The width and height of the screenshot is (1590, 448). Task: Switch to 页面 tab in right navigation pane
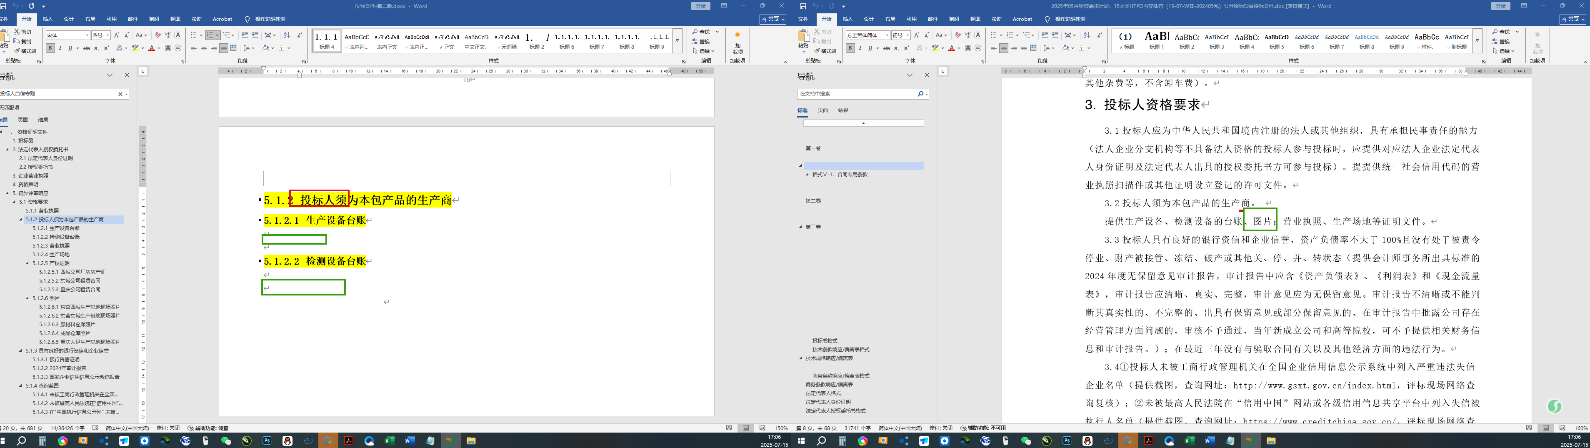click(823, 110)
